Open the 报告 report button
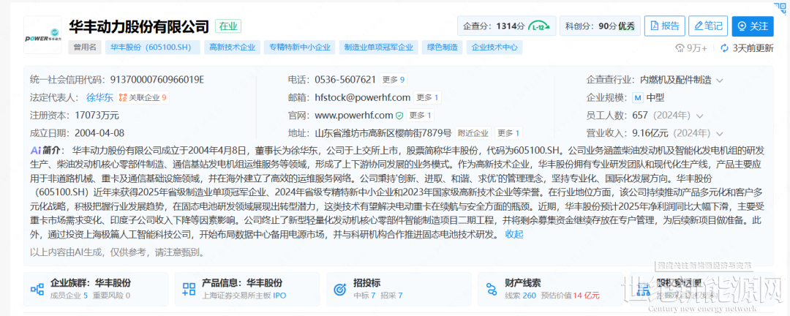The width and height of the screenshot is (790, 316). (x=662, y=26)
